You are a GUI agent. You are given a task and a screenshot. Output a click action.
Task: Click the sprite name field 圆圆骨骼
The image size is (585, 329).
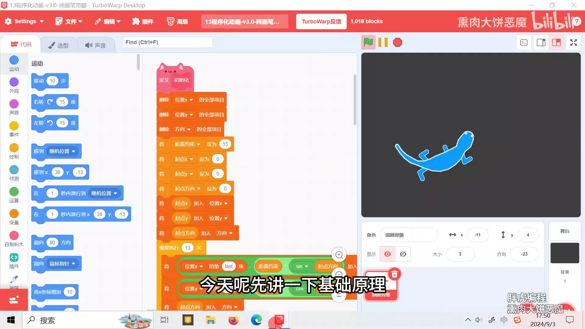(x=409, y=235)
